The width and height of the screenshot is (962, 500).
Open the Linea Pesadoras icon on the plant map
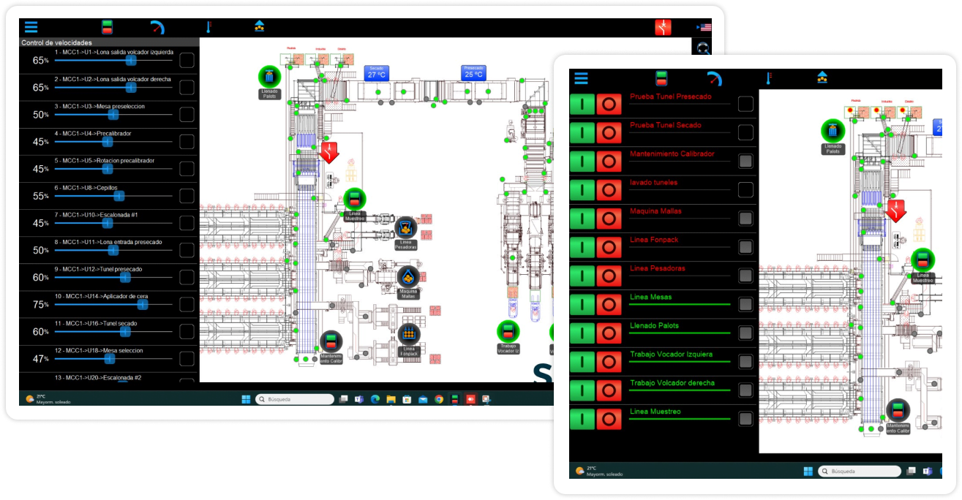pyautogui.click(x=406, y=228)
